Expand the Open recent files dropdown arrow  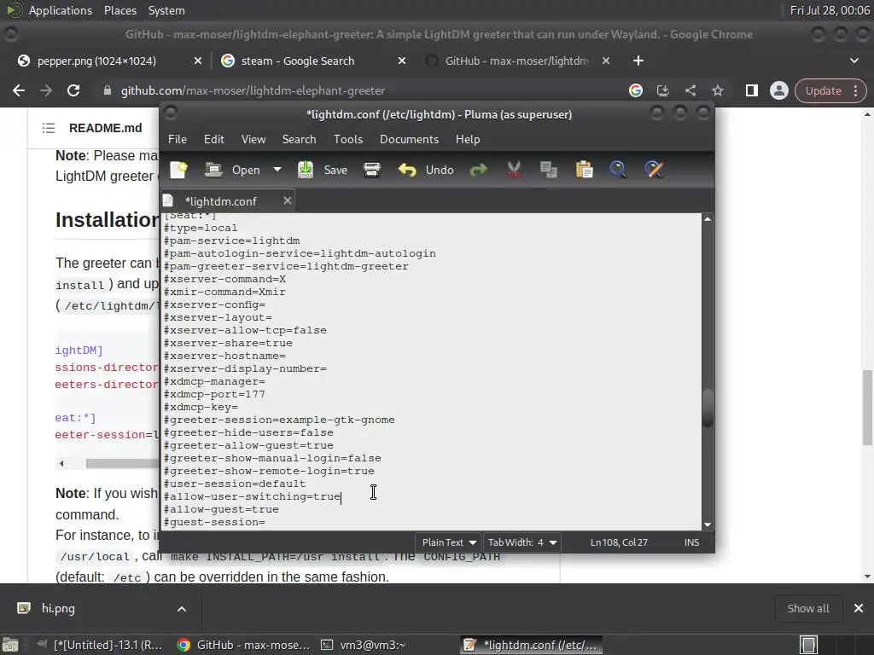coord(277,170)
